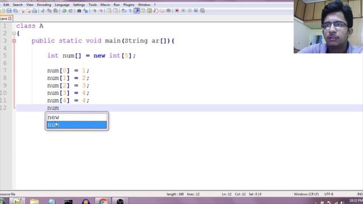
Task: Collapse the main method fold marker on line 3
Action: [x=14, y=41]
